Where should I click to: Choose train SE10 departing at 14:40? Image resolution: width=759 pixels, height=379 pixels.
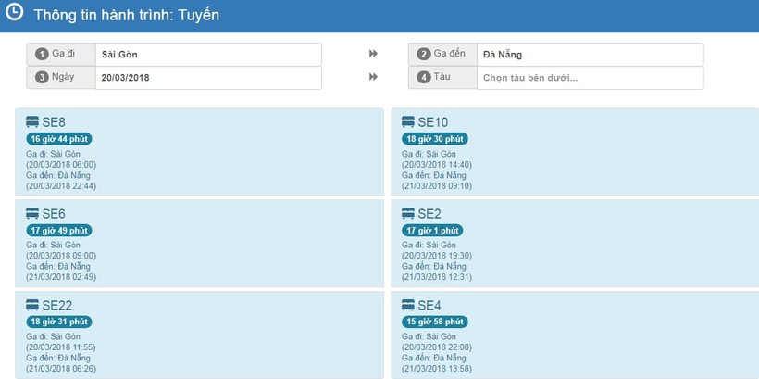pos(432,122)
